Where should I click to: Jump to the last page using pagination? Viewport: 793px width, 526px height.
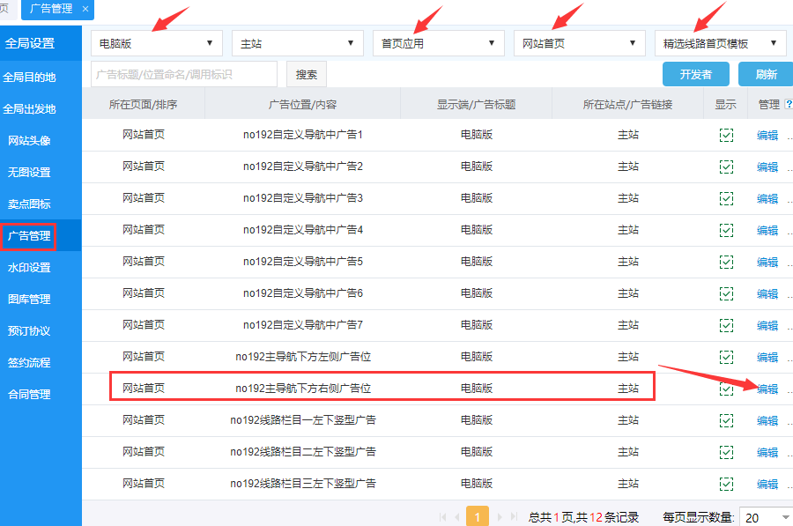(514, 517)
